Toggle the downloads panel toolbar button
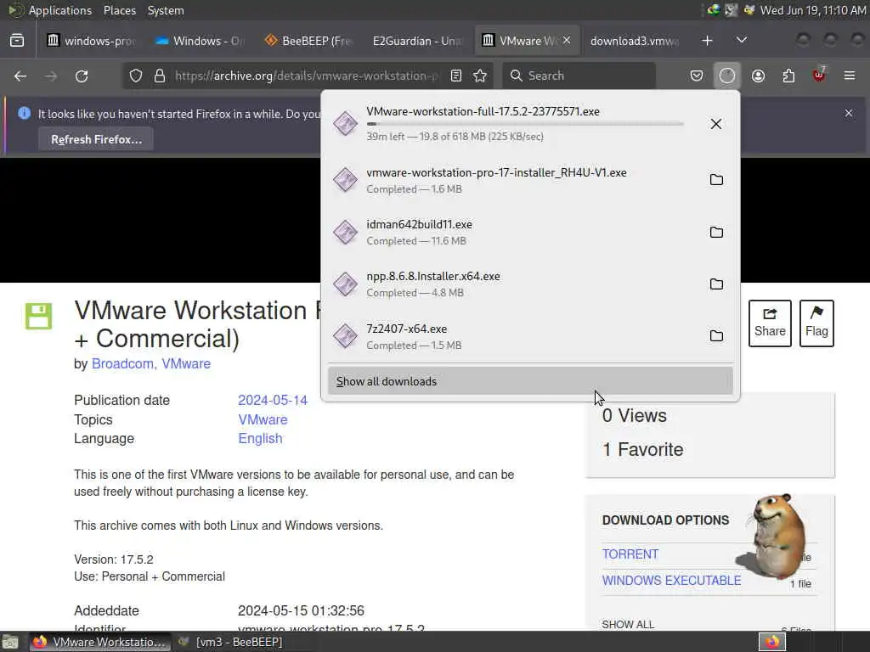Screen dimensions: 870x652 click(x=727, y=76)
